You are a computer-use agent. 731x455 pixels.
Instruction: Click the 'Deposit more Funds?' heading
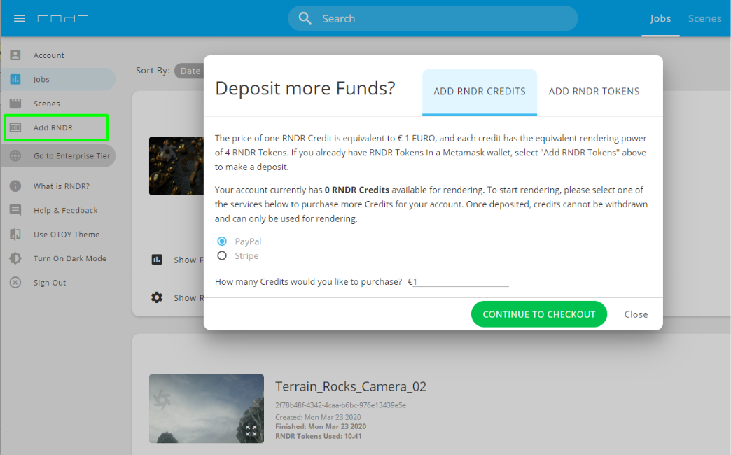point(305,89)
